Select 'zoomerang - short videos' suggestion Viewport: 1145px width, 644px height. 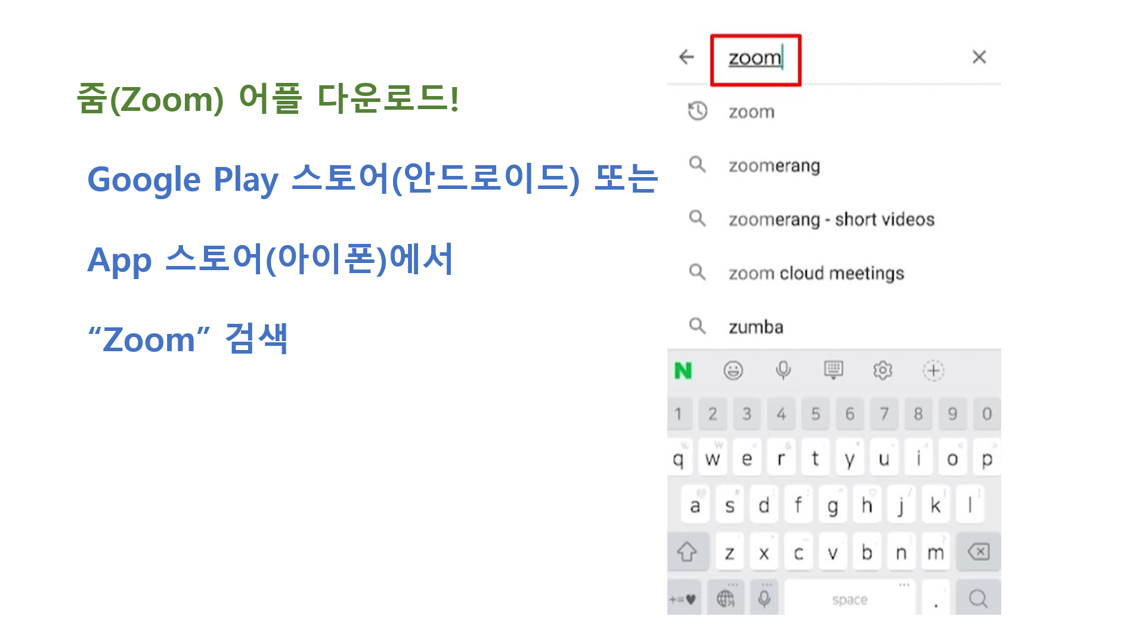coord(831,219)
